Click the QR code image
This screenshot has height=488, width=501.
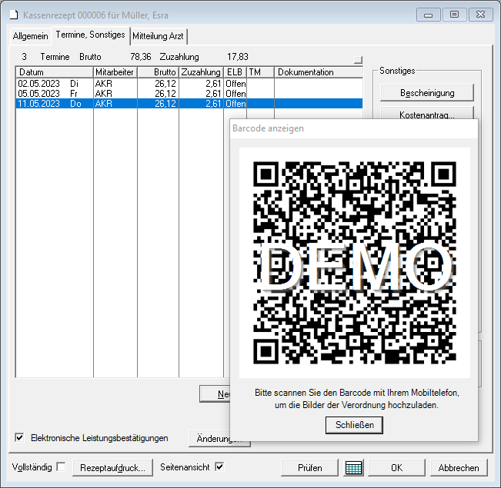click(355, 263)
